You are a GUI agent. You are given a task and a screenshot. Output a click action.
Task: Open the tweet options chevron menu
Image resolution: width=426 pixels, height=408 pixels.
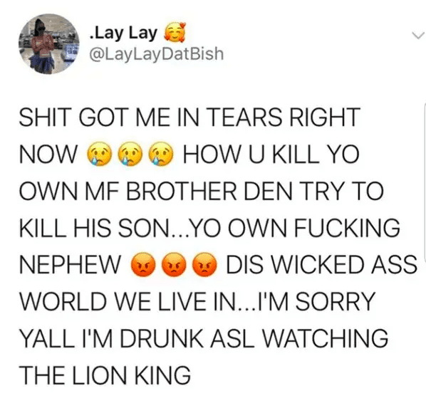pos(417,36)
